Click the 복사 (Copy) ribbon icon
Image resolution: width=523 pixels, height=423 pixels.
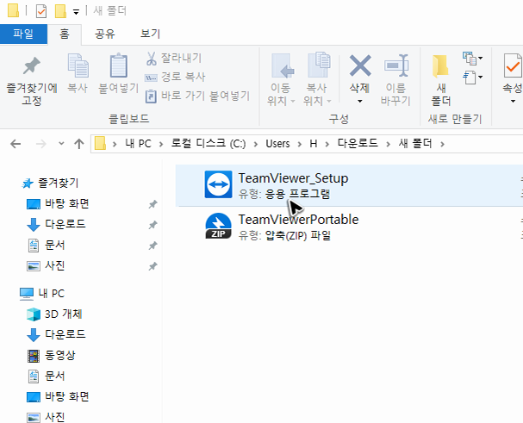click(78, 66)
